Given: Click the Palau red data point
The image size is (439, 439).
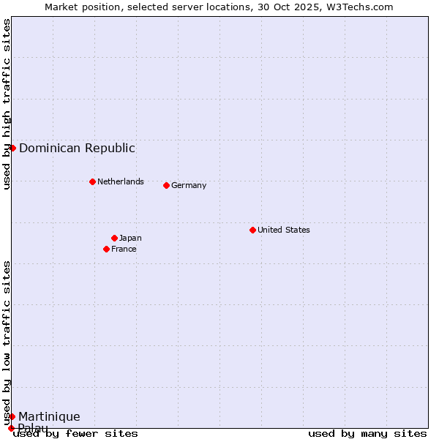Looking at the screenshot, I should [11, 428].
